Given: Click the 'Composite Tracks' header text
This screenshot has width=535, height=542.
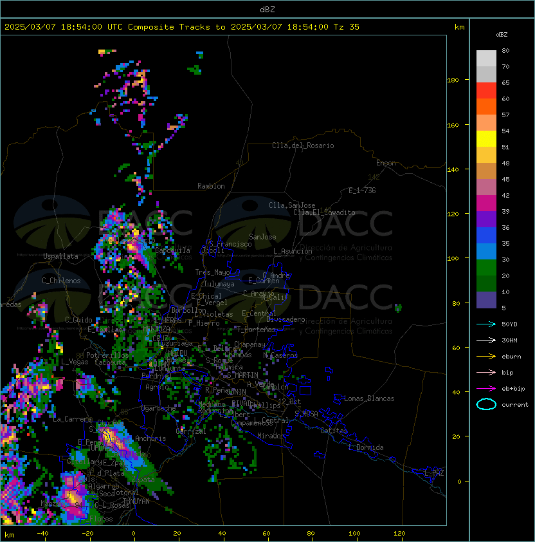Looking at the screenshot, I should click(169, 27).
